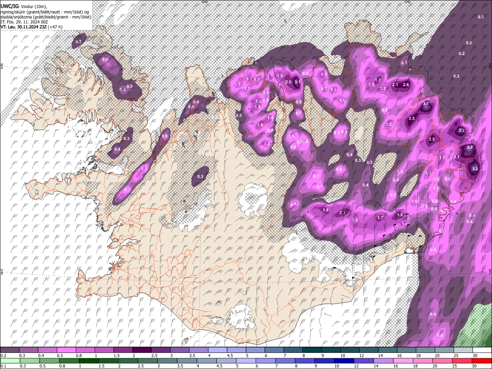The width and height of the screenshot is (492, 369).
Task: Click the 'VT: Lau. 30.11.2024 23Z' valid time
Action: pos(23,27)
